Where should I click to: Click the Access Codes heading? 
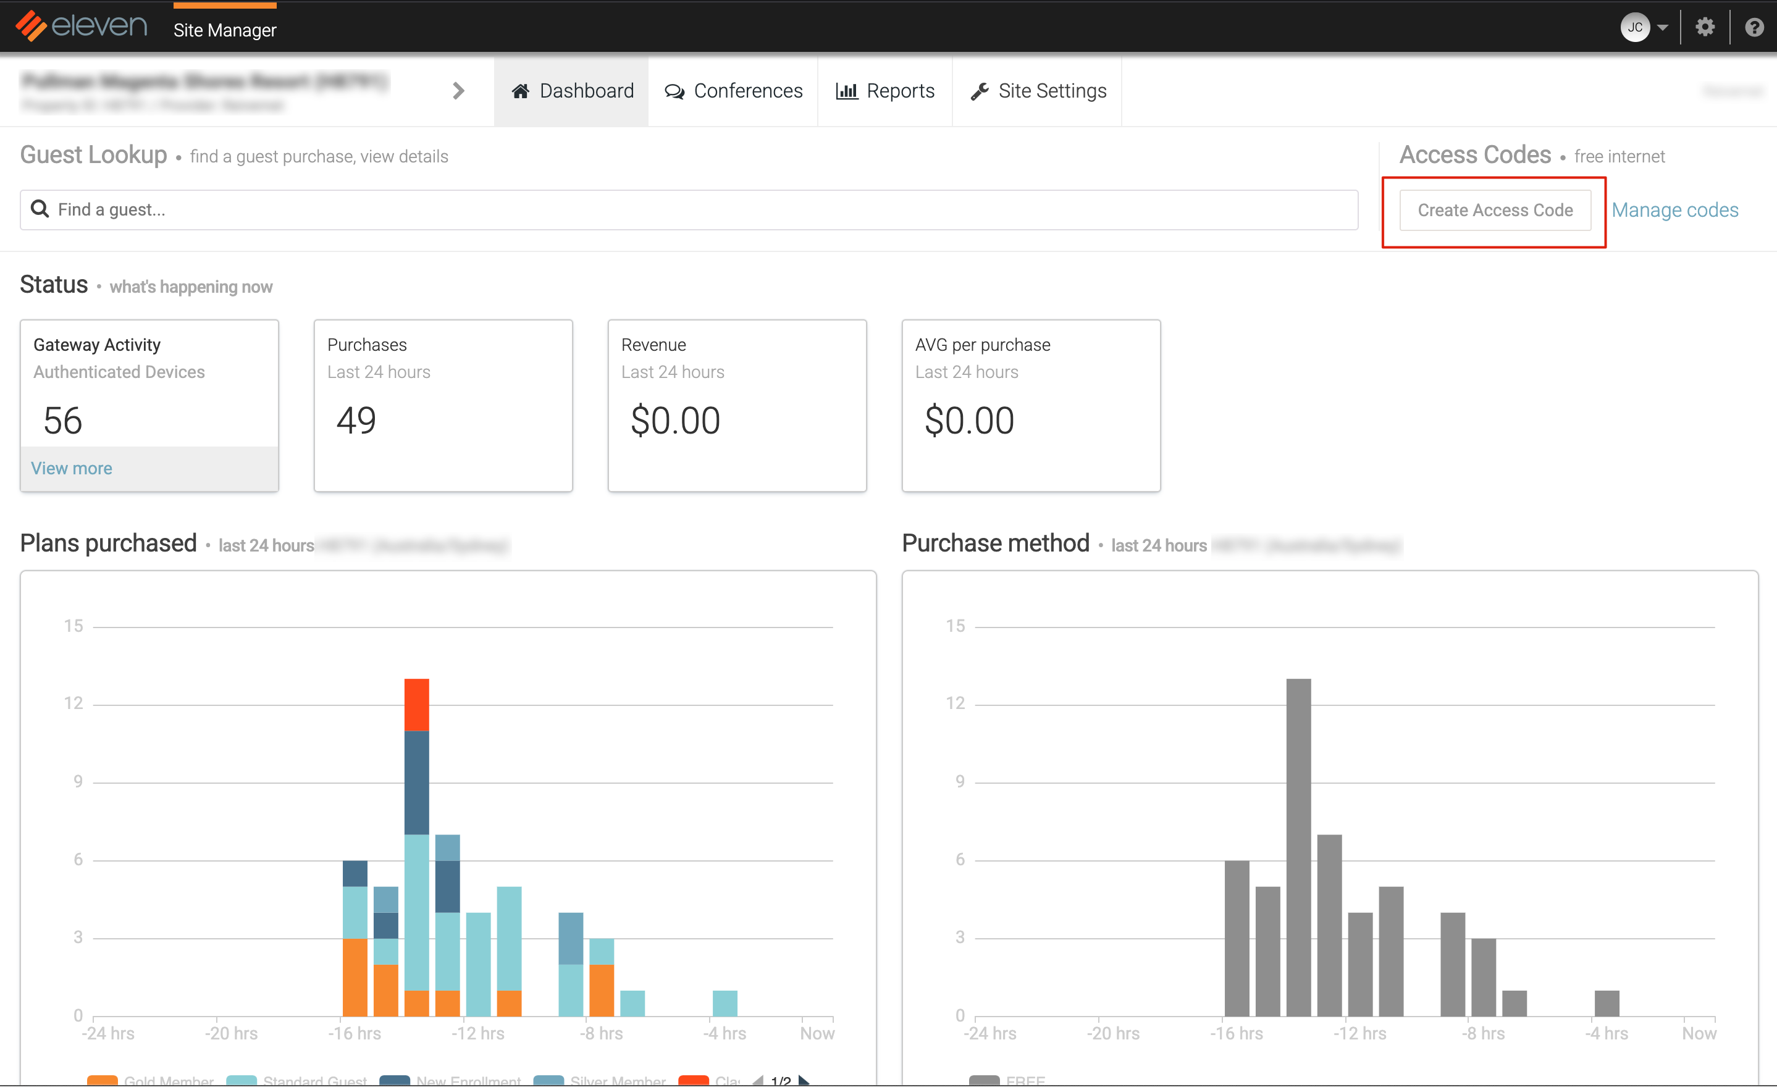1475,155
